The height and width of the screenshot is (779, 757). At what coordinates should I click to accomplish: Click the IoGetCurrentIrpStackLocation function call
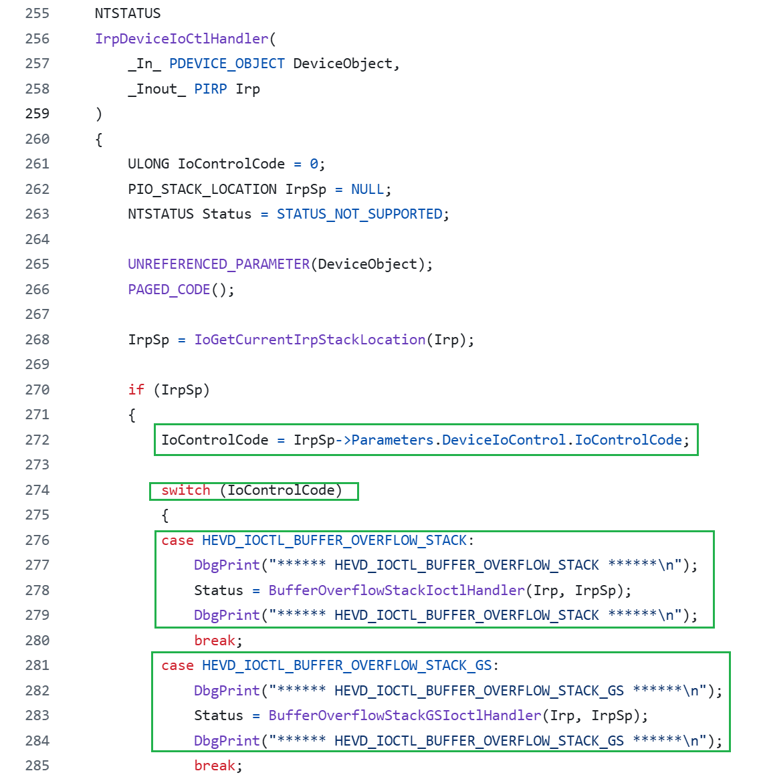pos(310,340)
